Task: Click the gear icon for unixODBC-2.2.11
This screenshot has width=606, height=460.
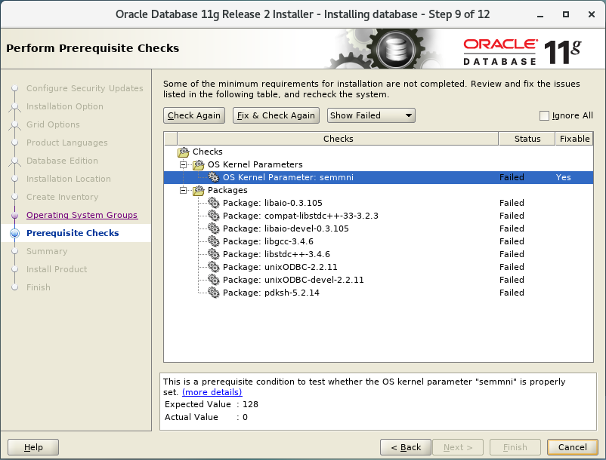Action: (213, 267)
